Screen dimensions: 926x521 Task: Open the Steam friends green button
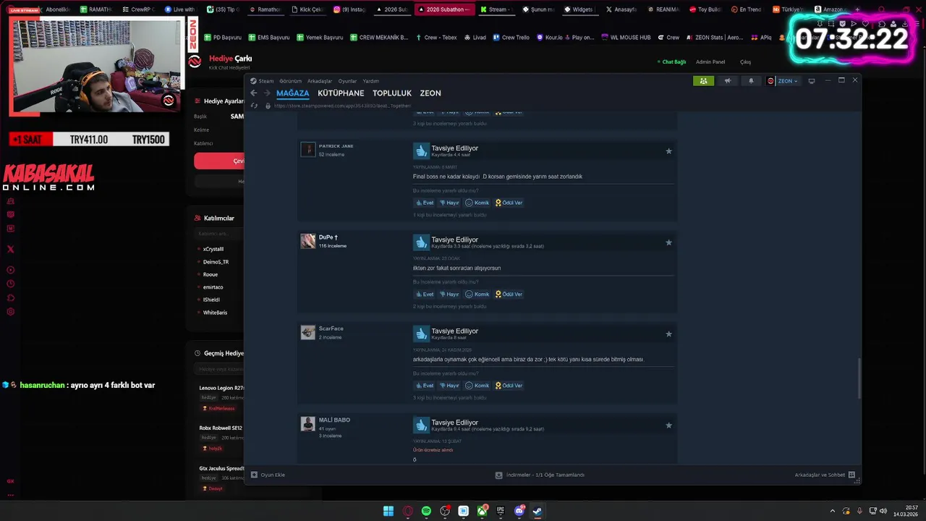[x=703, y=81]
